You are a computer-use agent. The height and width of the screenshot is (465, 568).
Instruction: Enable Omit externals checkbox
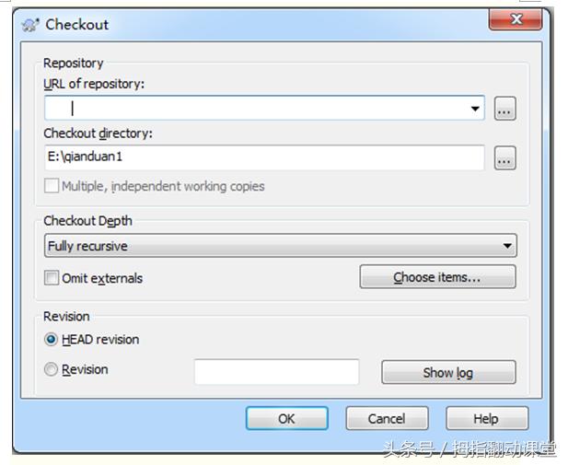[x=52, y=278]
